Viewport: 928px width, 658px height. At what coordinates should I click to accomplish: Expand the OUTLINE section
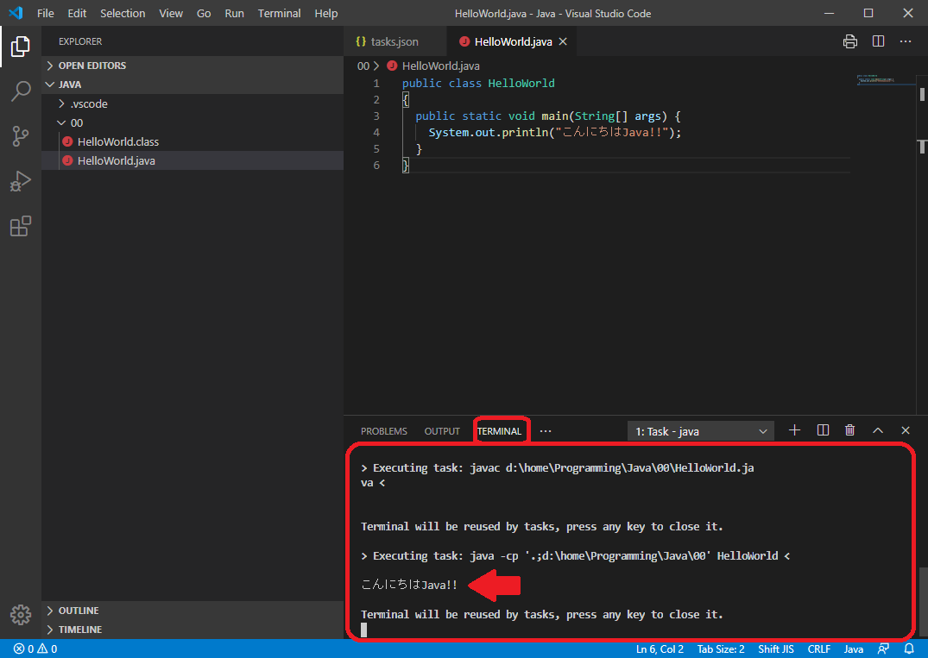tap(79, 611)
